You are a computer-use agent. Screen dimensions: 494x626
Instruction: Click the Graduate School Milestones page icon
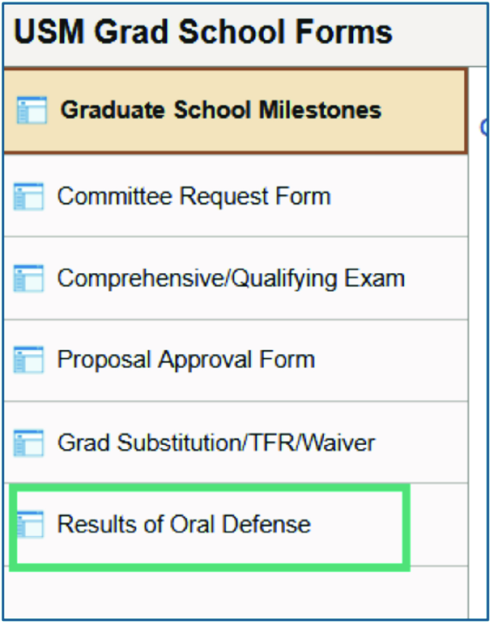tap(32, 110)
